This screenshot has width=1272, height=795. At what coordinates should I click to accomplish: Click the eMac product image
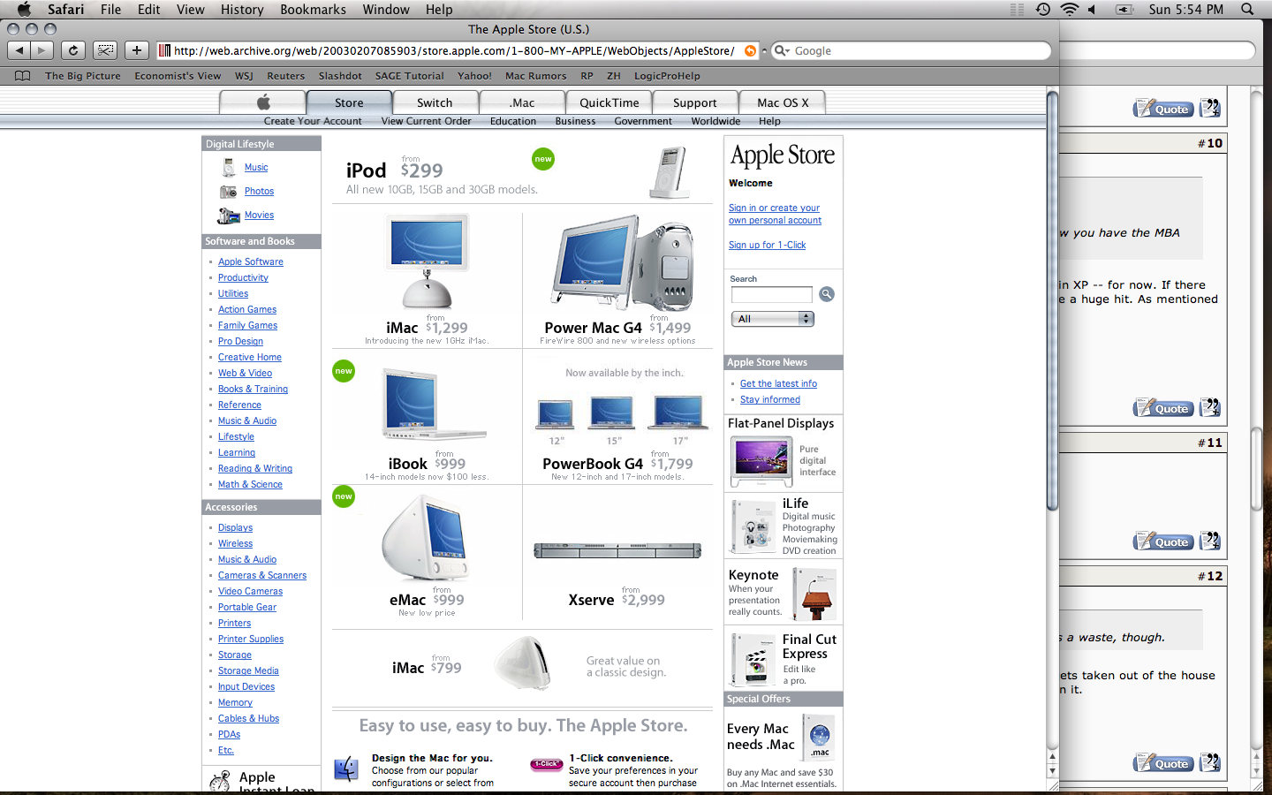pyautogui.click(x=424, y=538)
